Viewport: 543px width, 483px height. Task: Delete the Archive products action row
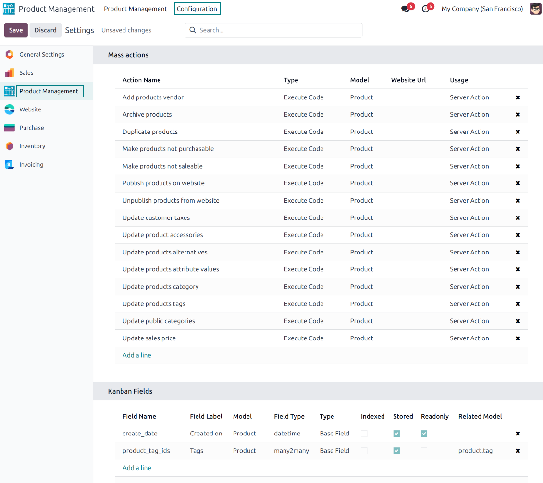pyautogui.click(x=518, y=115)
